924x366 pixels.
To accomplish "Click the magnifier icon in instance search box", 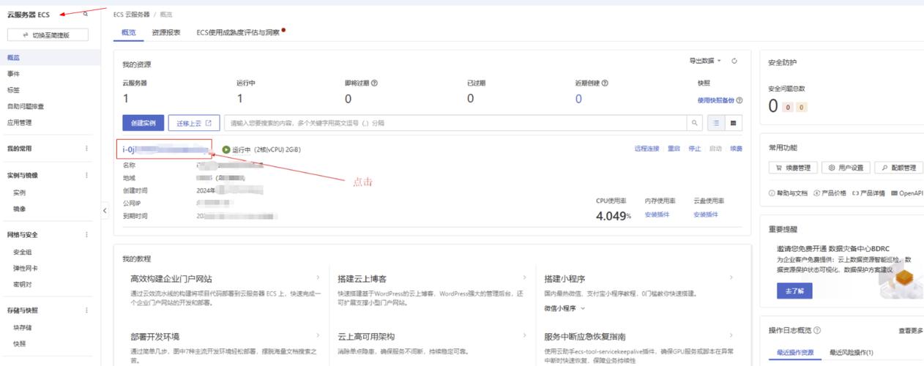I will click(696, 123).
